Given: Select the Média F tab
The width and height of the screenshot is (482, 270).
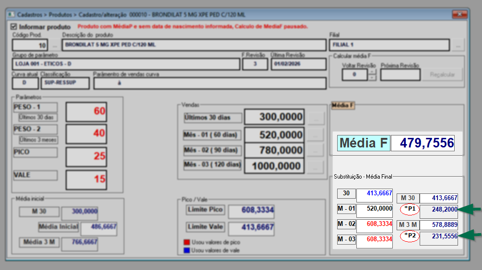Looking at the screenshot, I should [x=342, y=106].
